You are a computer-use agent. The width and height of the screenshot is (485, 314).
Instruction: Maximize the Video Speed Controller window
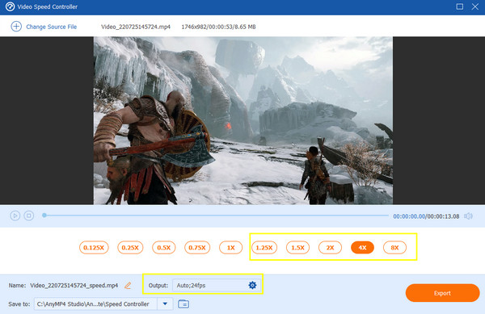coord(460,6)
